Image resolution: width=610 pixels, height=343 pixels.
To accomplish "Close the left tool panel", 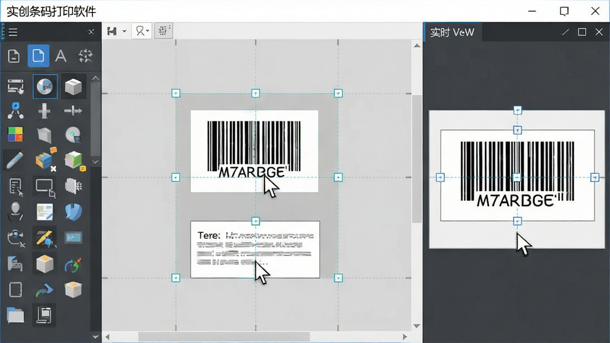I will tap(91, 32).
